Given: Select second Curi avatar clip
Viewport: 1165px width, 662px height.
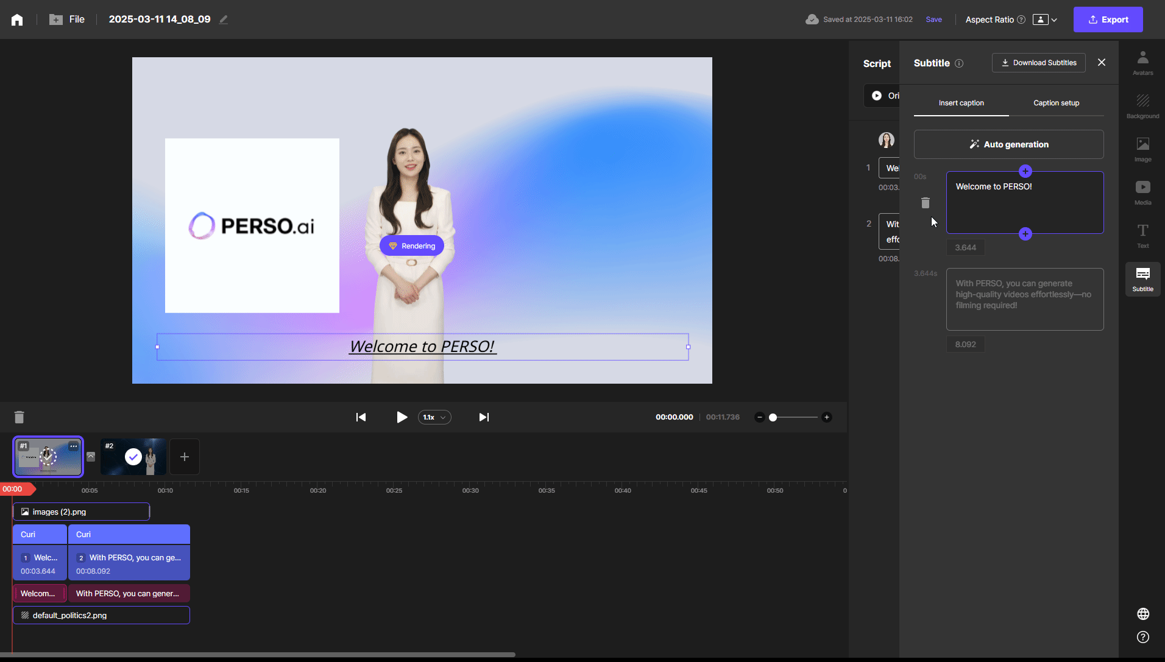Looking at the screenshot, I should pos(129,534).
